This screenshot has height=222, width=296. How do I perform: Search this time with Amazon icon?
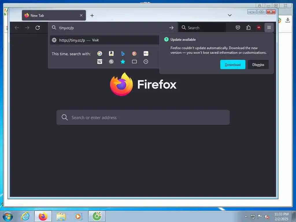(111, 53)
